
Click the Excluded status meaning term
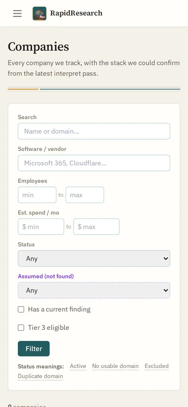coord(157,366)
